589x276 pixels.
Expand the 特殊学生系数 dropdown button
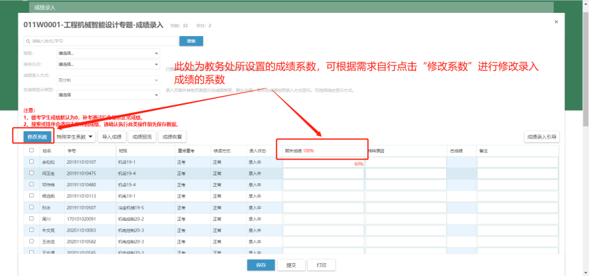click(x=75, y=137)
